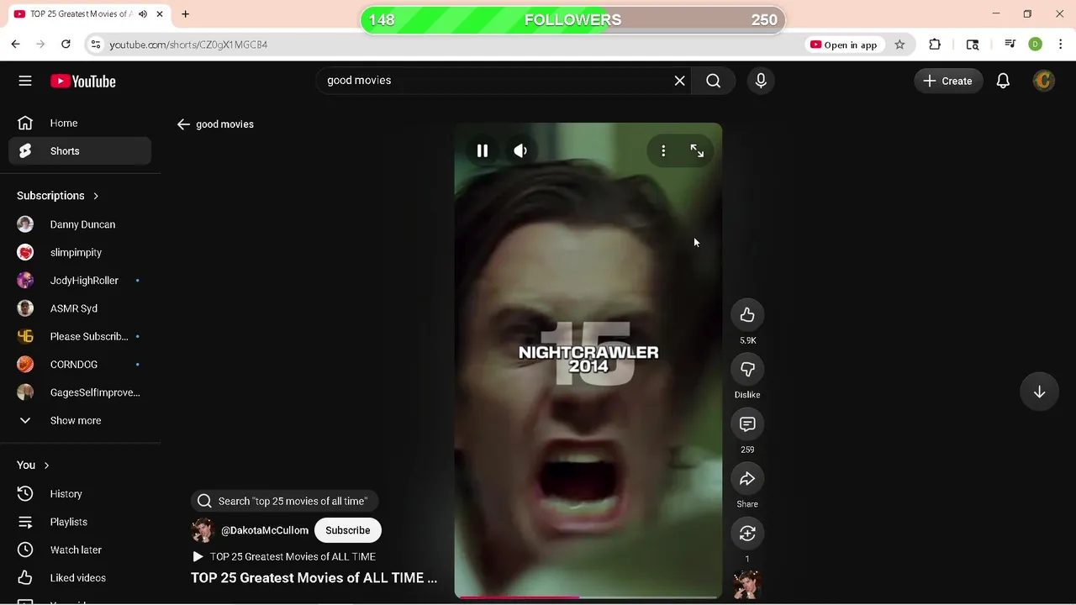
Task: Search "top 25 movies of all time" chip
Action: (x=284, y=501)
